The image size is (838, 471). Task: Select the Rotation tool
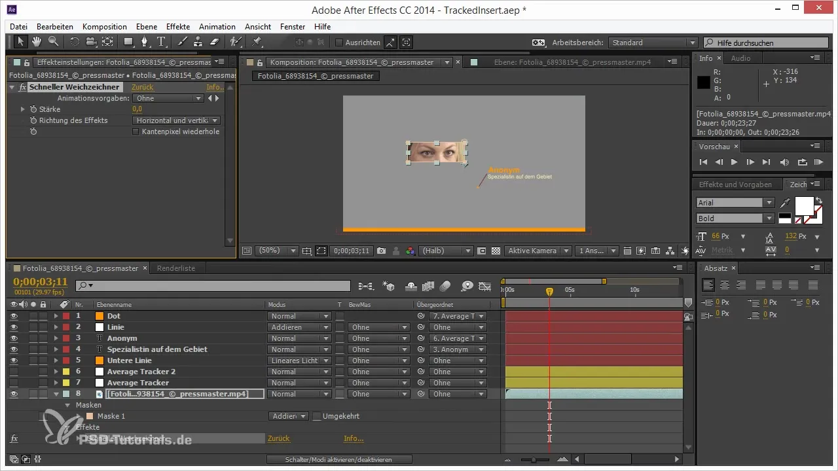click(x=75, y=42)
